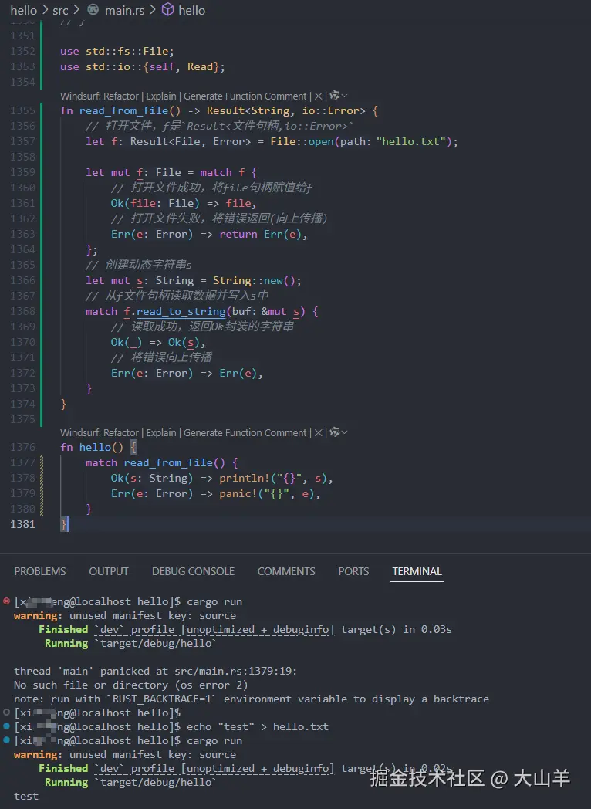
Task: Click the red failed-command marker in terminal
Action: point(7,601)
